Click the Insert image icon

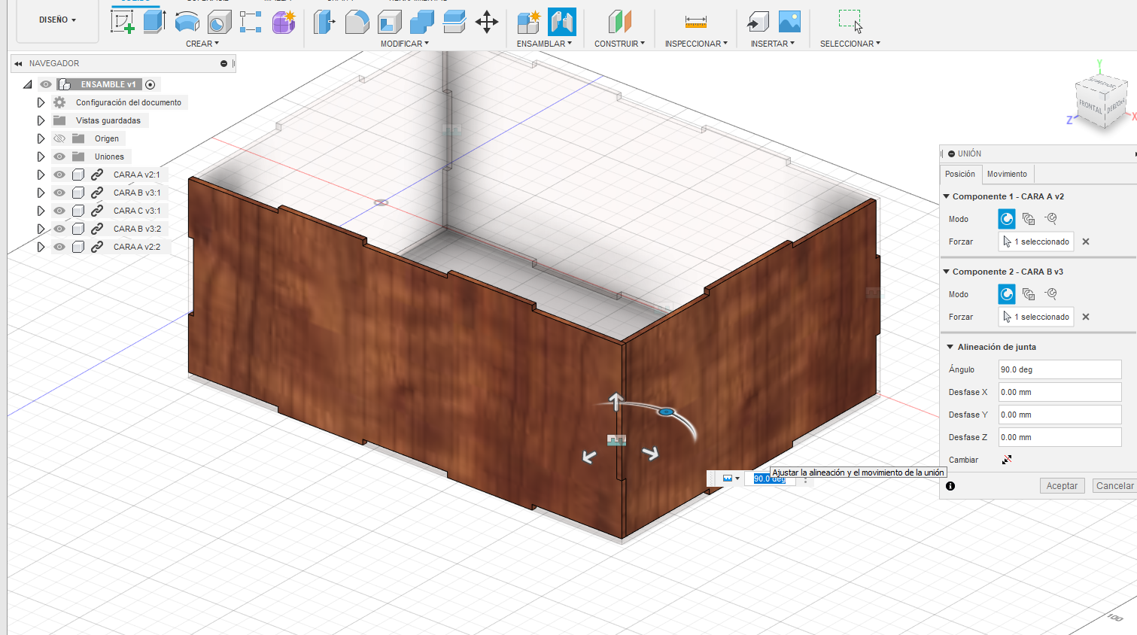click(789, 22)
